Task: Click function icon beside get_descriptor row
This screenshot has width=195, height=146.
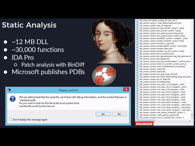Action: [137, 56]
